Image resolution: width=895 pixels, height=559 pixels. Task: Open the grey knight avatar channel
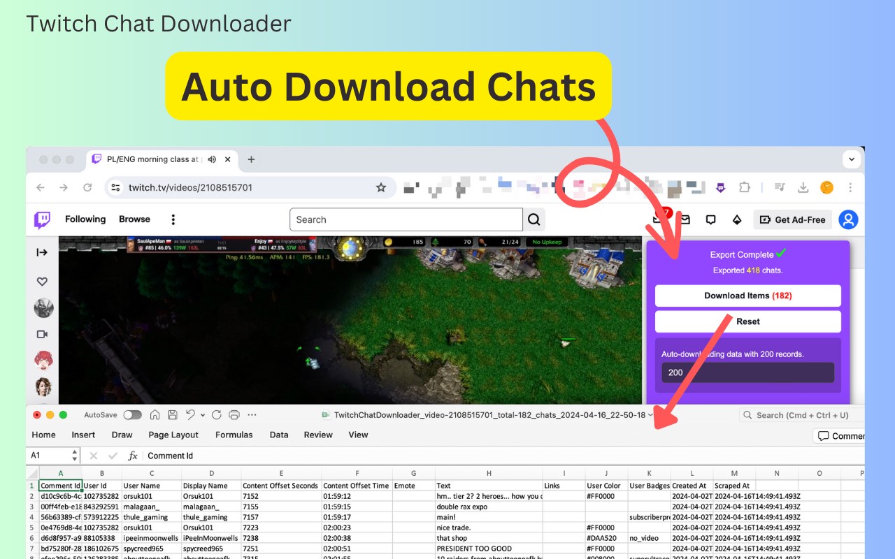tap(43, 307)
